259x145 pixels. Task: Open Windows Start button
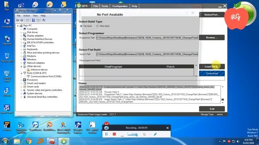pos(5,141)
